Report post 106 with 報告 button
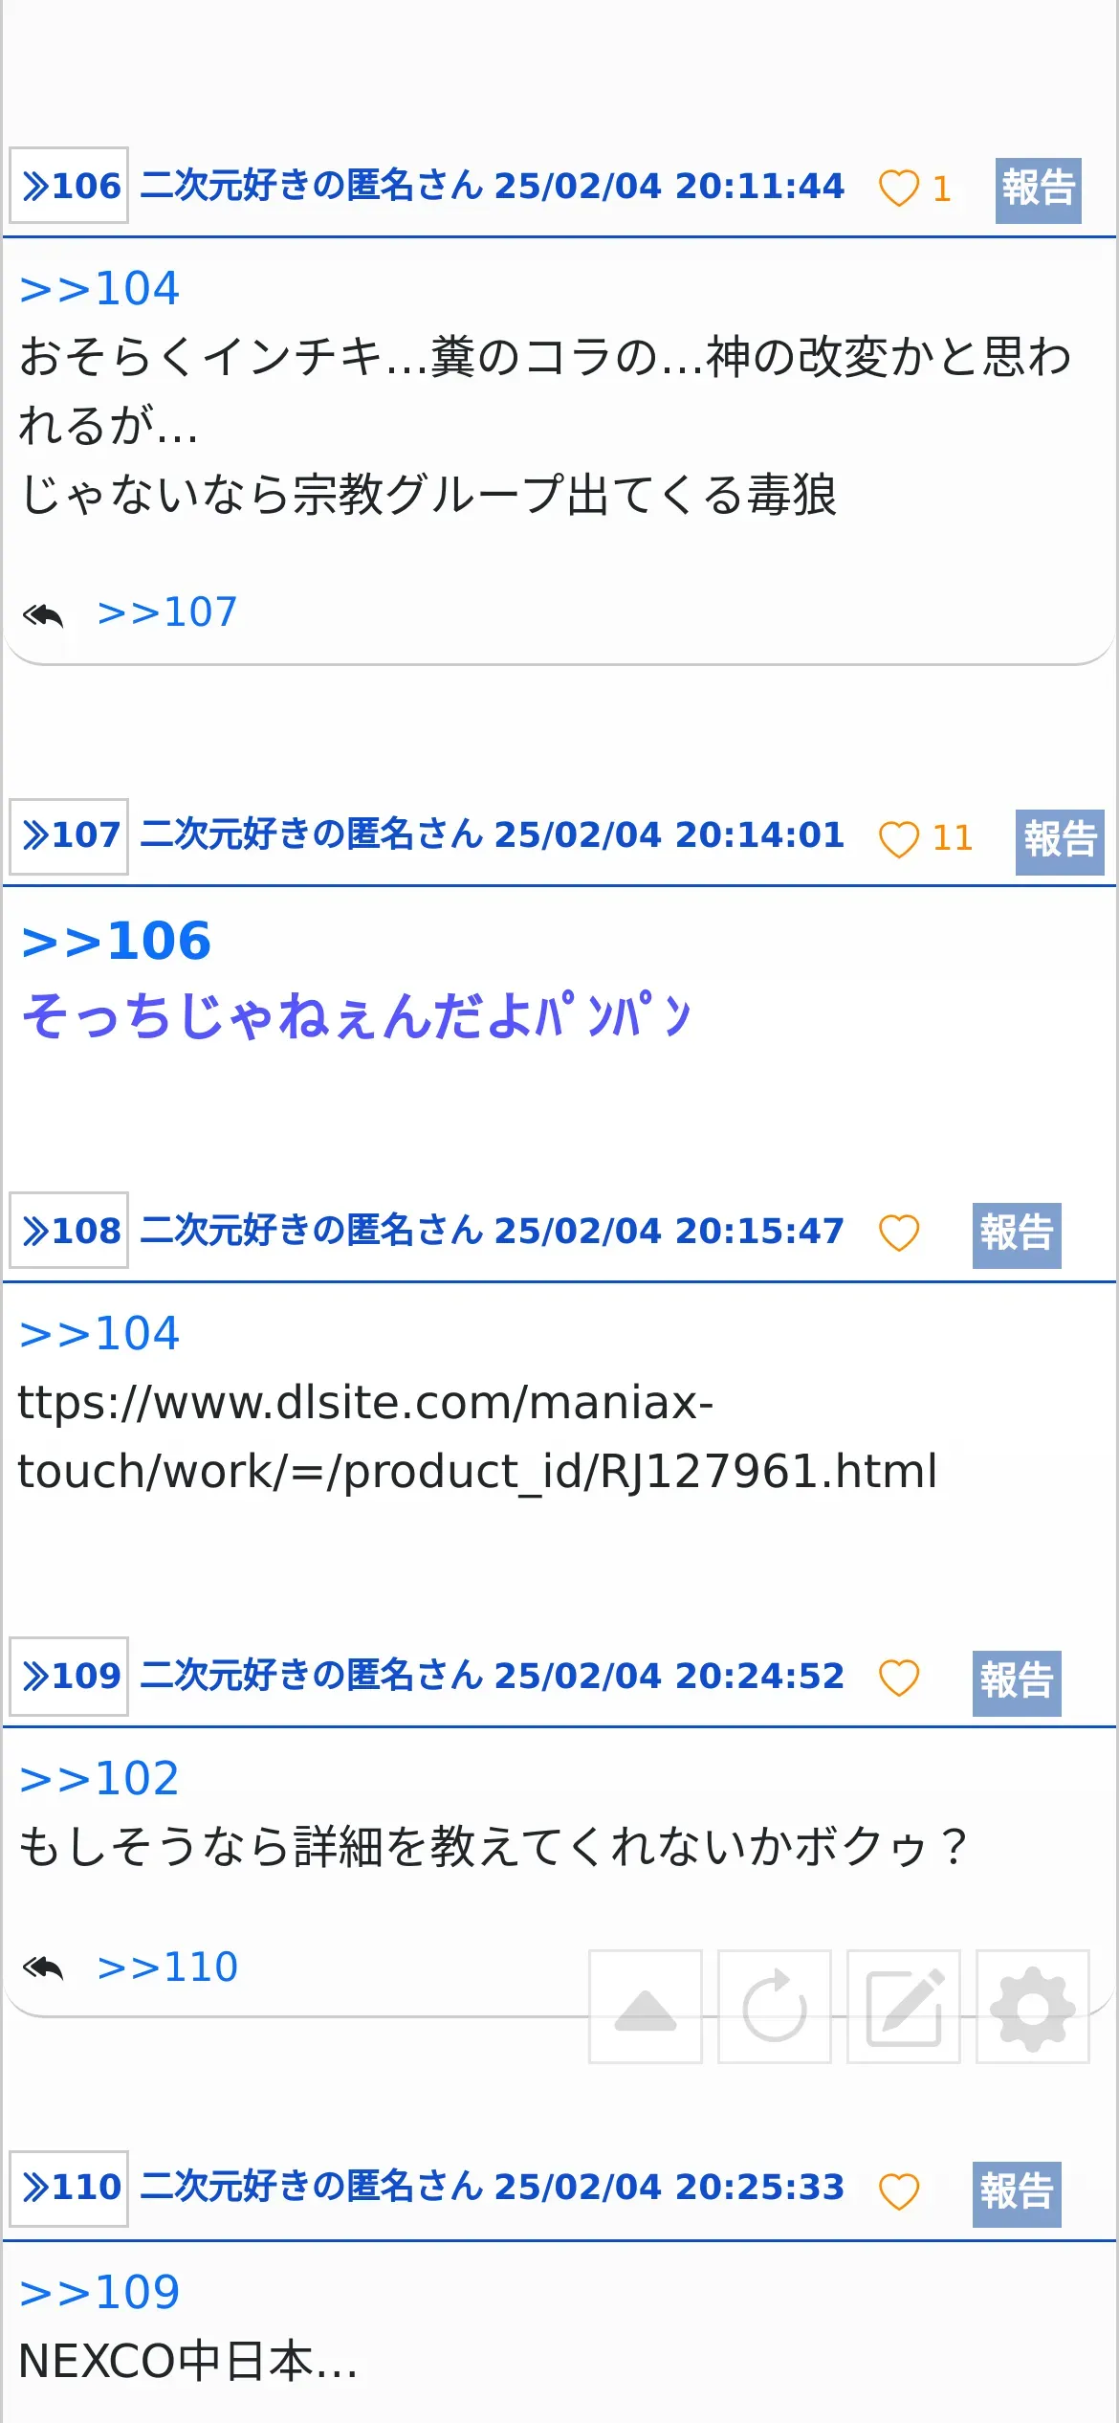Viewport: 1119px width, 2423px height. 1039,190
